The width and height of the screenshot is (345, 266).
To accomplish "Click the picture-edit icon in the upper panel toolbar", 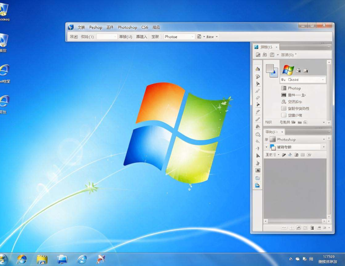I will point(258,55).
